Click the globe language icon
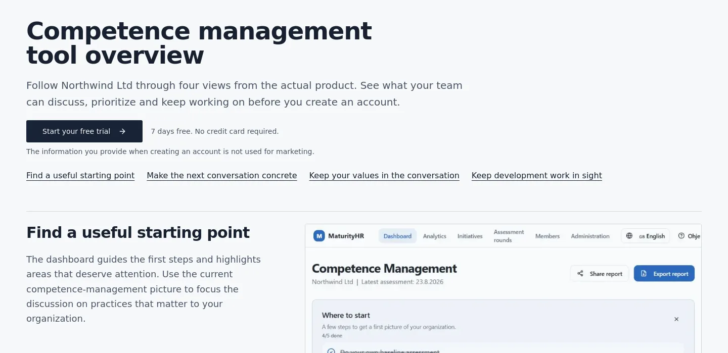This screenshot has width=728, height=353. [629, 236]
